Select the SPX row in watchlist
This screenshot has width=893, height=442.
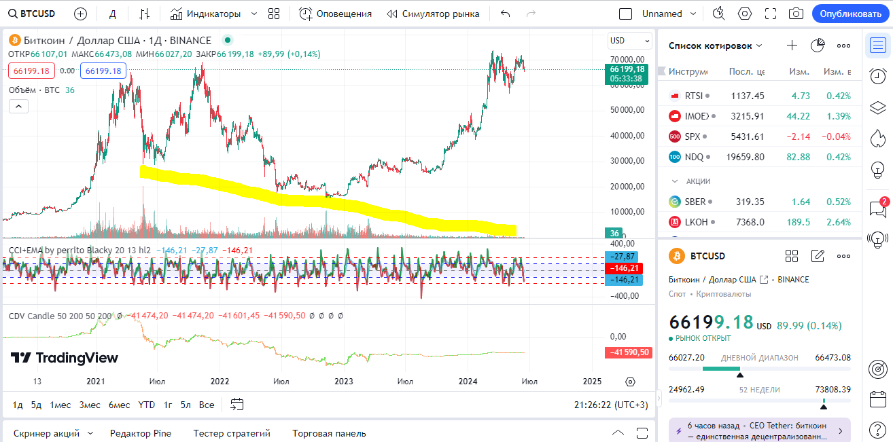click(760, 136)
